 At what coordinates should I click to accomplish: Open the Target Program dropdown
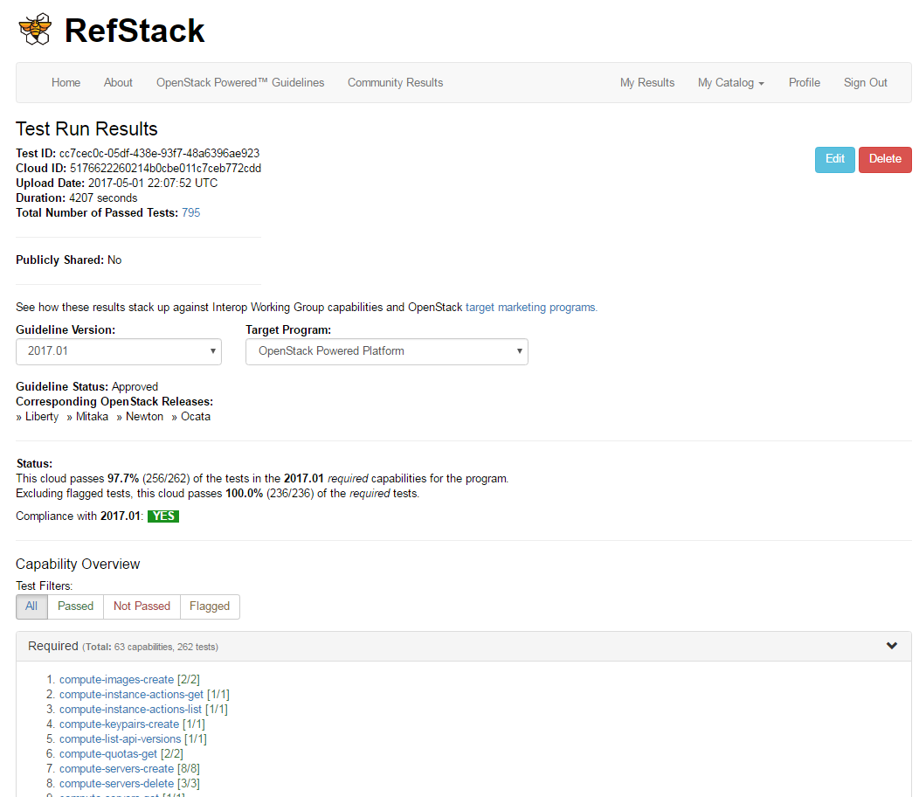387,351
